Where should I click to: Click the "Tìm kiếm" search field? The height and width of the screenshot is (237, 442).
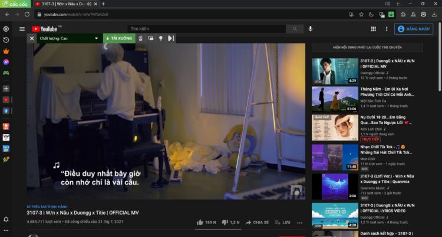(x=206, y=28)
